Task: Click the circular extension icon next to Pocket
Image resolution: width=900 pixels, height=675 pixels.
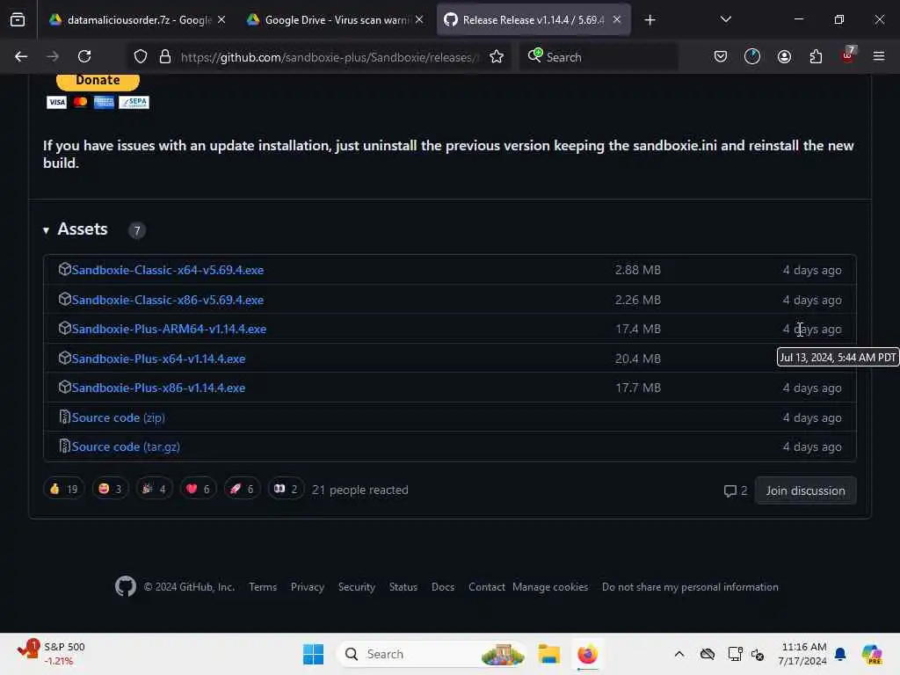Action: (x=752, y=56)
